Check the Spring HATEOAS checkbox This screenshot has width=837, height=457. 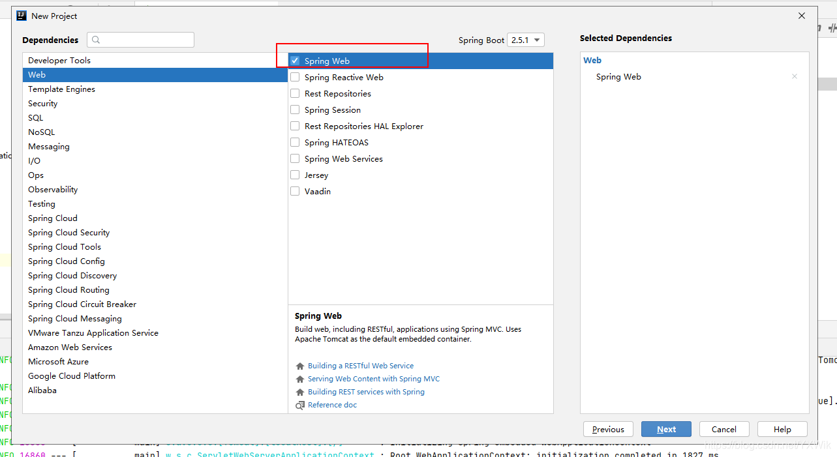coord(295,142)
